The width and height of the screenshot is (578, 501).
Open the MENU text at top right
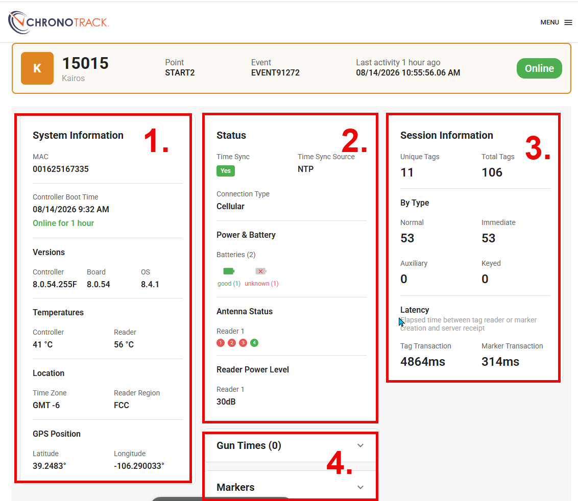(549, 22)
